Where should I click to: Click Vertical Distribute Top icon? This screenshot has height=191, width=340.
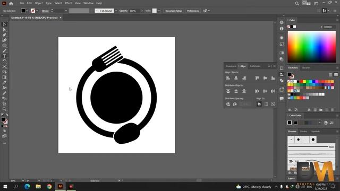point(228,91)
